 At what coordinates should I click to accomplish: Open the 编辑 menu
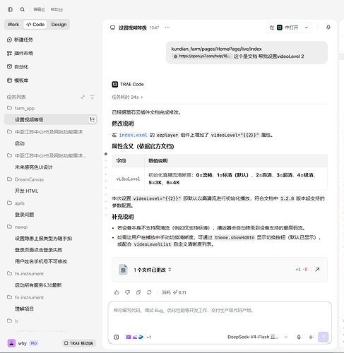click(39, 9)
